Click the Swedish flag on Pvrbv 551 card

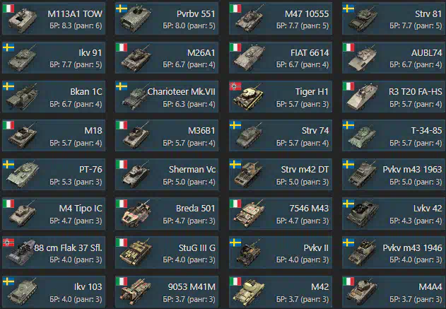122,8
